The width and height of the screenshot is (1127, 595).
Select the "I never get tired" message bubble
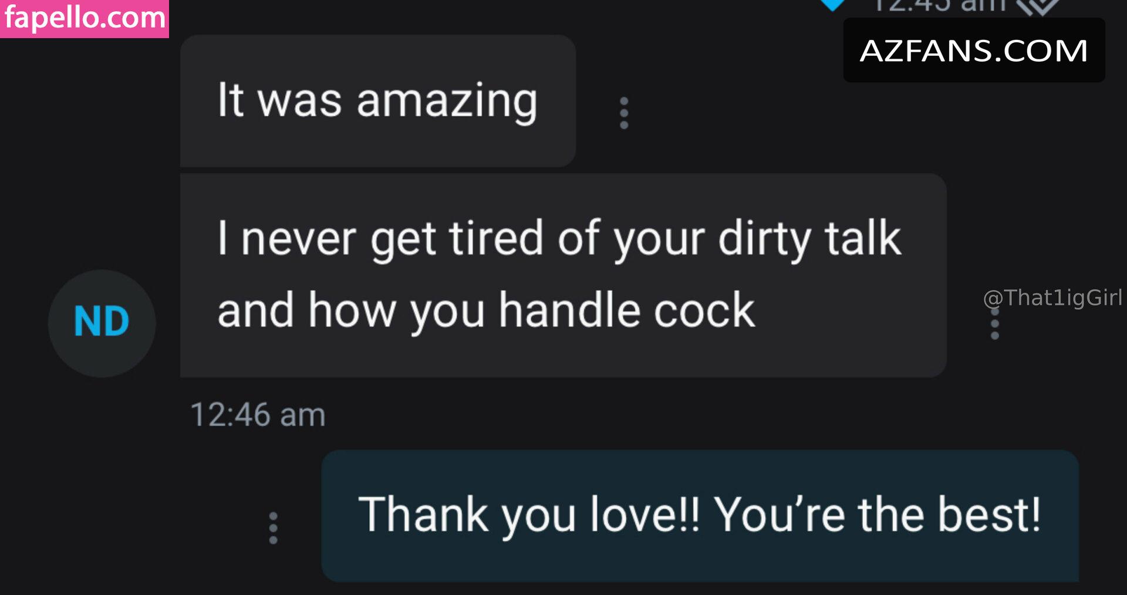(x=563, y=275)
